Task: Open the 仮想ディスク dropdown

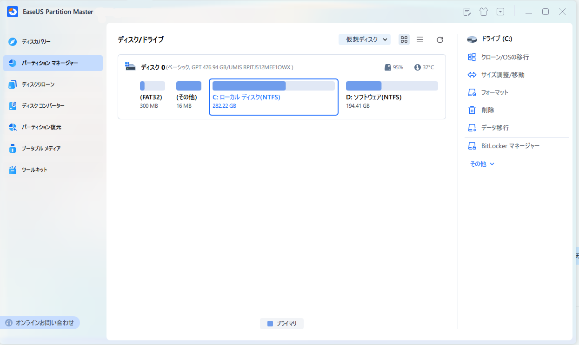Action: click(365, 40)
